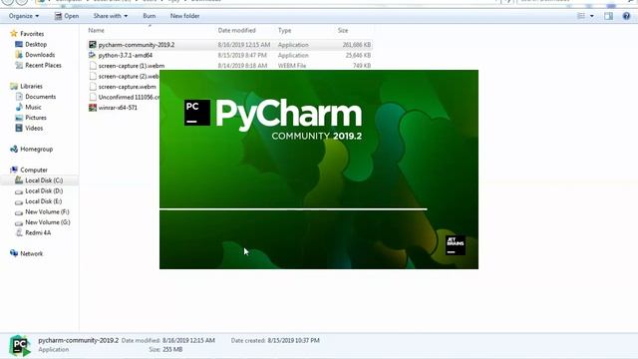Click Date created value in details pane
638x359 pixels.
[294, 340]
